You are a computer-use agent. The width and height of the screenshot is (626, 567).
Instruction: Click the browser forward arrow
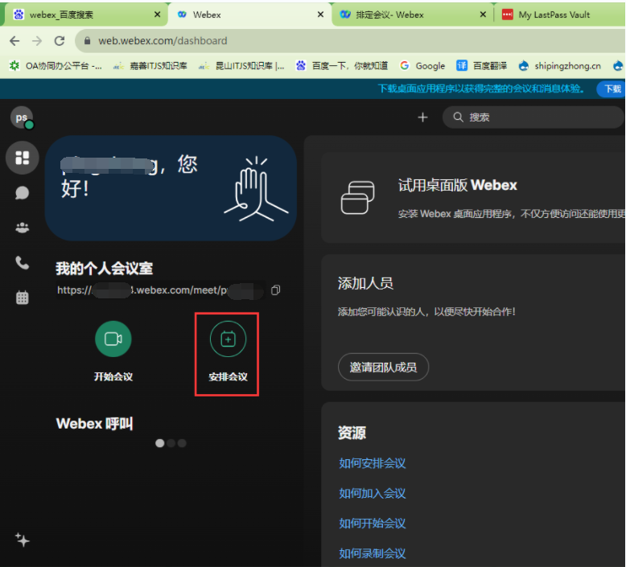pyautogui.click(x=37, y=41)
